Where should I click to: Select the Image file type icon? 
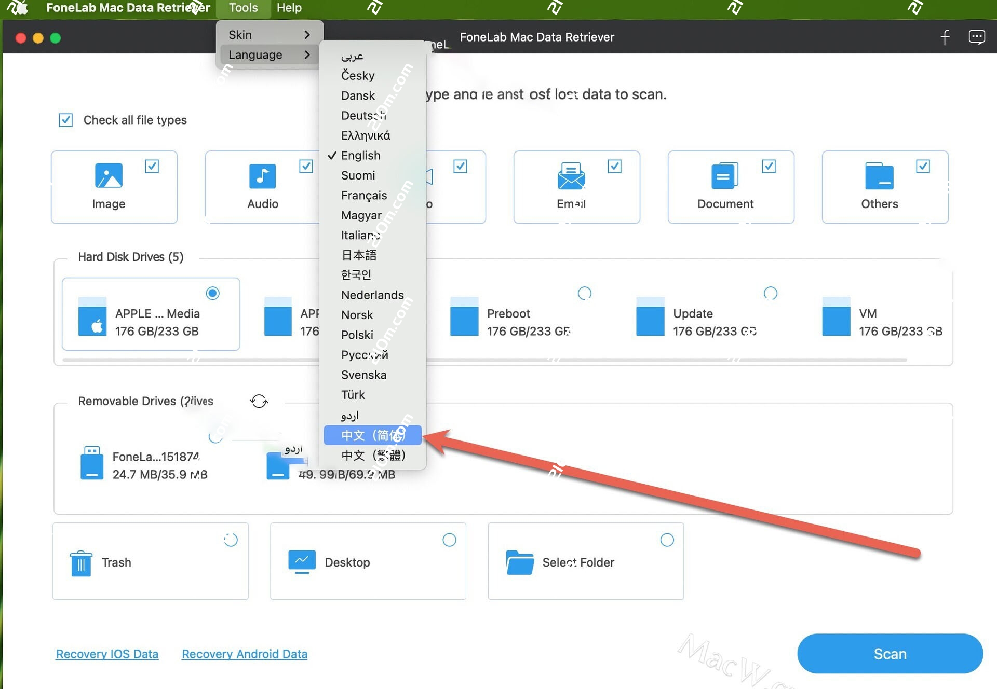click(x=108, y=176)
